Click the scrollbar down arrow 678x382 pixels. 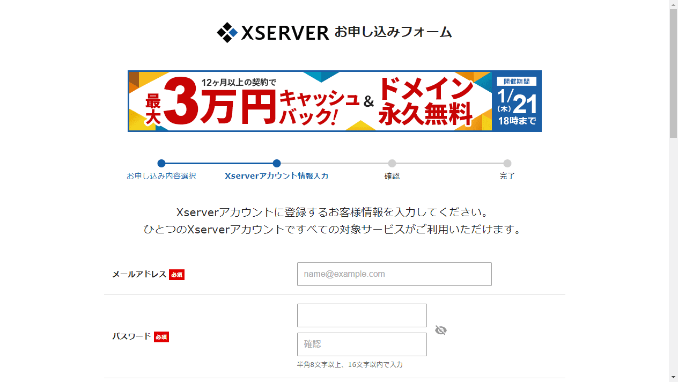point(674,378)
